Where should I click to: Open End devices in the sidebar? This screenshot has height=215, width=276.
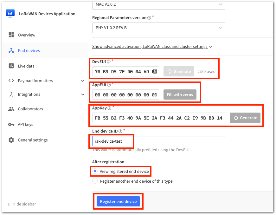click(x=45, y=50)
